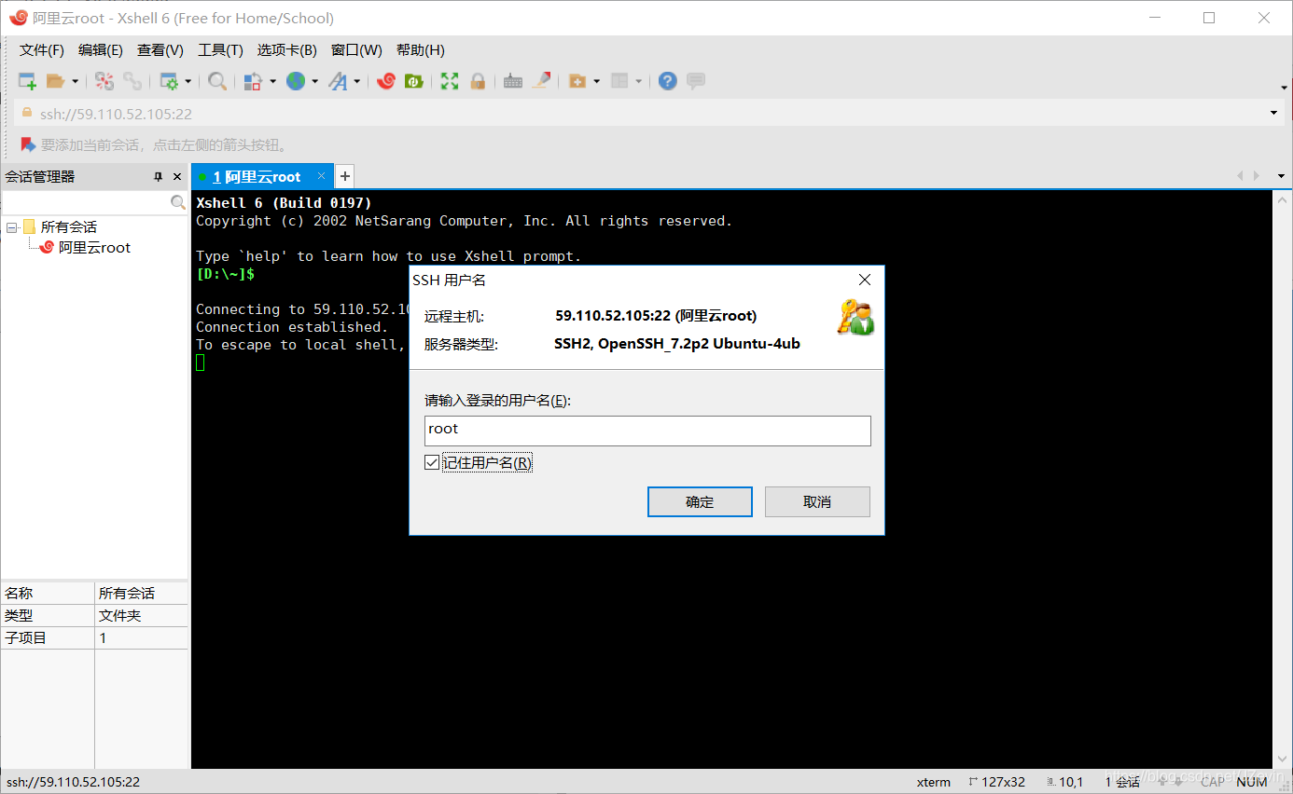Viewport: 1293px width, 794px height.
Task: Click the 名称 property row label
Action: [19, 594]
